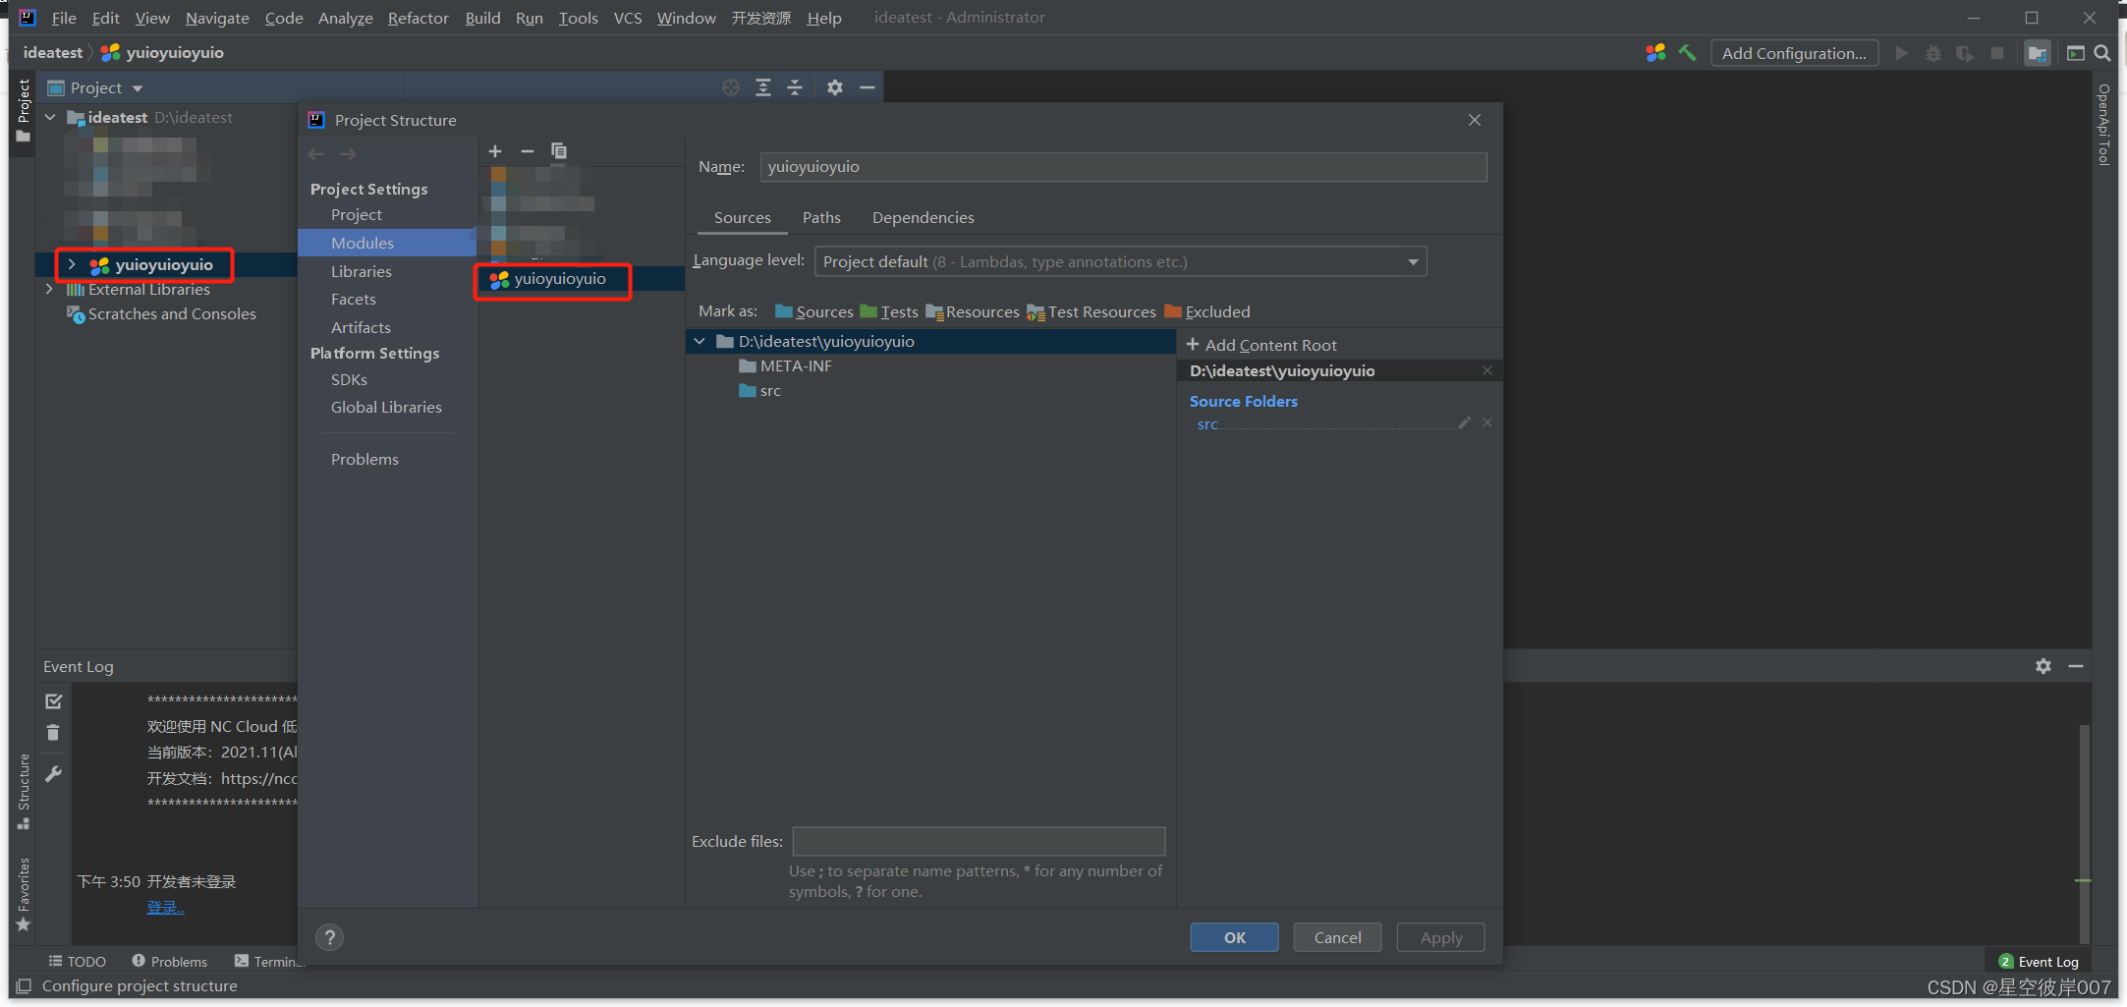Open Add Configuration dropdown
Viewport: 2127px width, 1007px height.
[1794, 53]
